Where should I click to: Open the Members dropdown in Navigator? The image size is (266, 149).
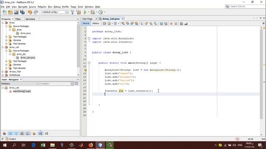(20, 84)
